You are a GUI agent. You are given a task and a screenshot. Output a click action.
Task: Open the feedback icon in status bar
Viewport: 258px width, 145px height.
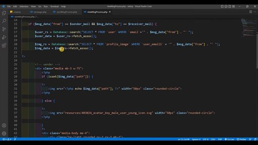250,139
